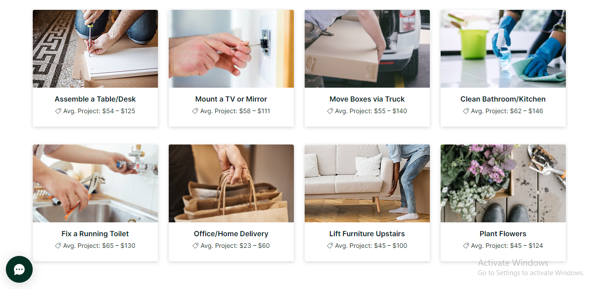Click price tag icon under Plant Flowers
Viewport: 595px width, 289px height.
(x=466, y=246)
